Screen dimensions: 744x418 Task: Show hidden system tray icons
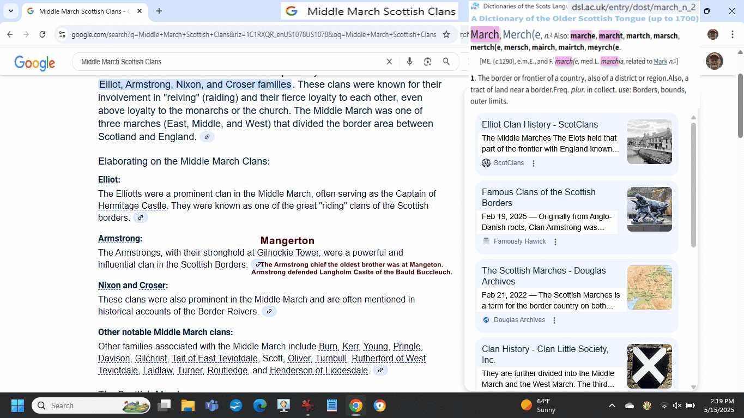612,405
